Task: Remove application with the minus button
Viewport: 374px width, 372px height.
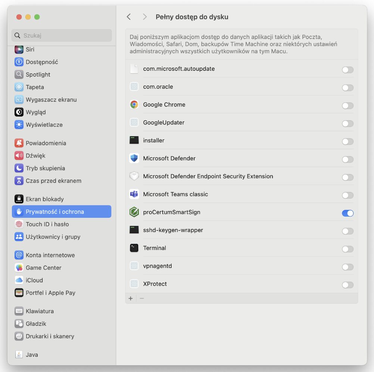Action: 142,298
